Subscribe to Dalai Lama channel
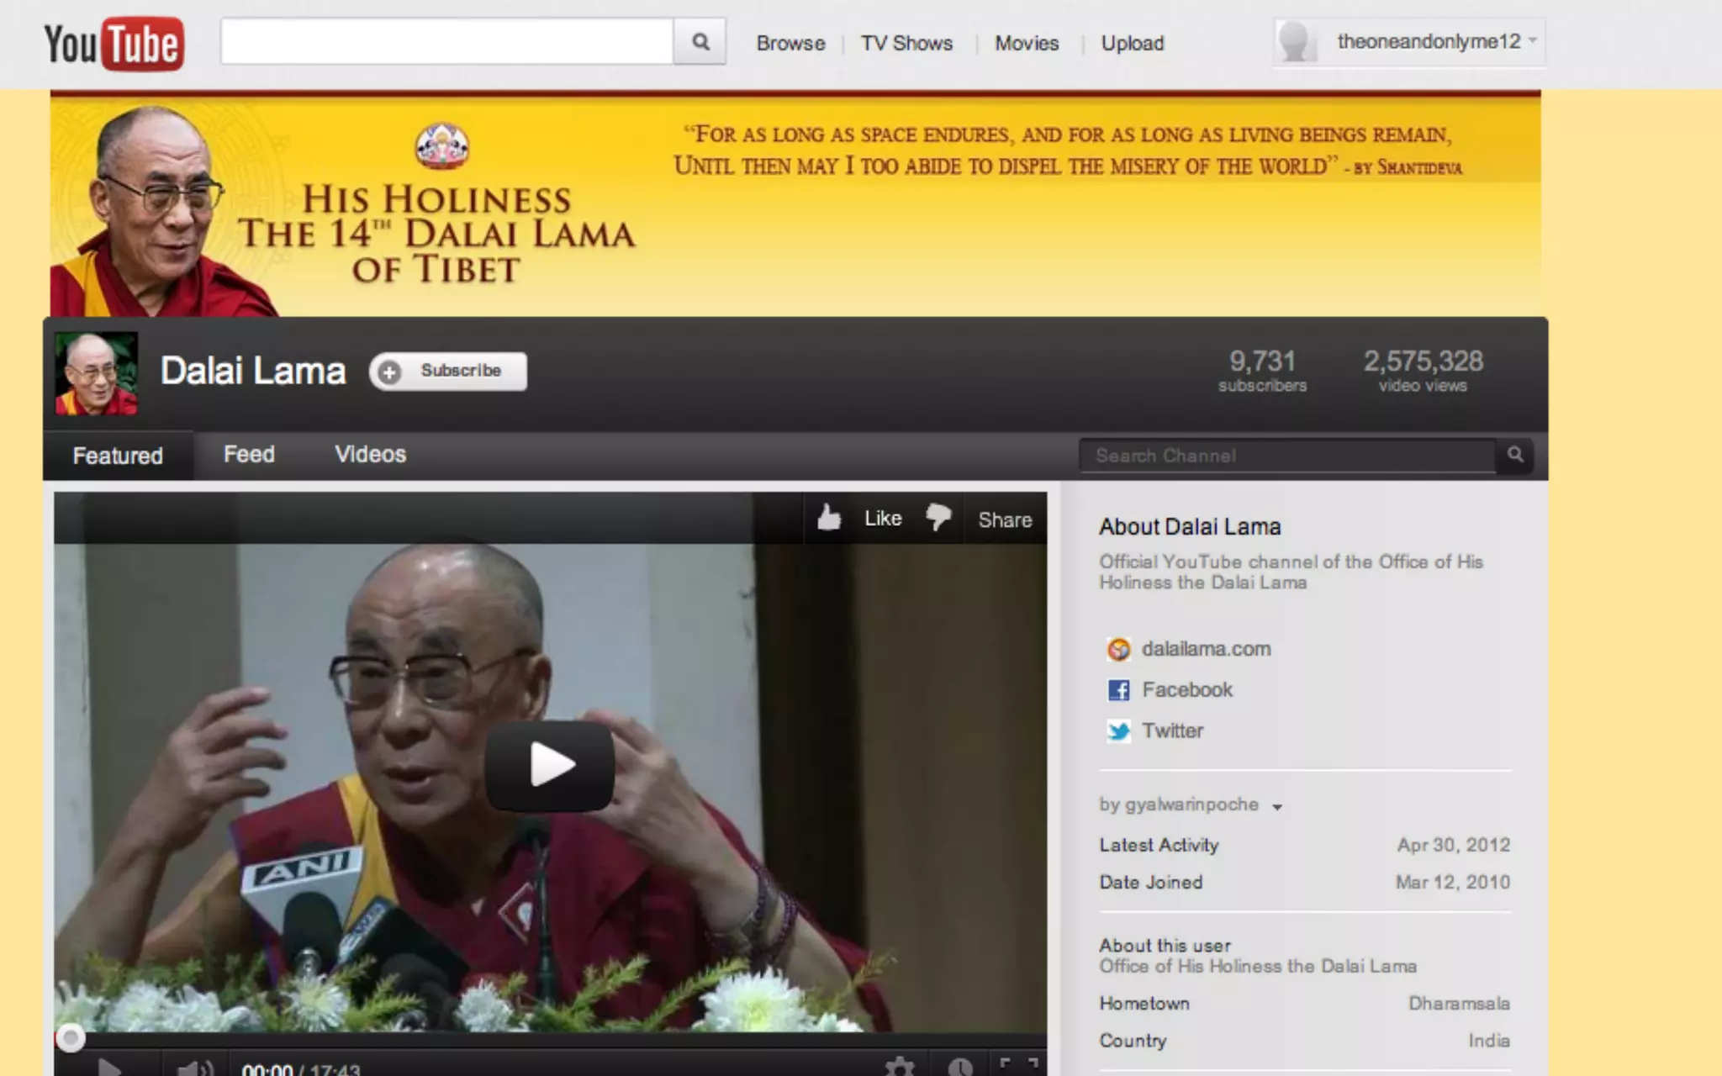 tap(448, 371)
